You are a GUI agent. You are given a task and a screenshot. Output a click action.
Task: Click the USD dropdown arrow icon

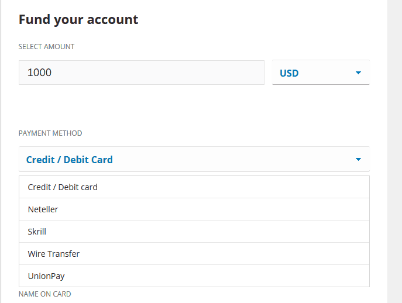pos(358,73)
